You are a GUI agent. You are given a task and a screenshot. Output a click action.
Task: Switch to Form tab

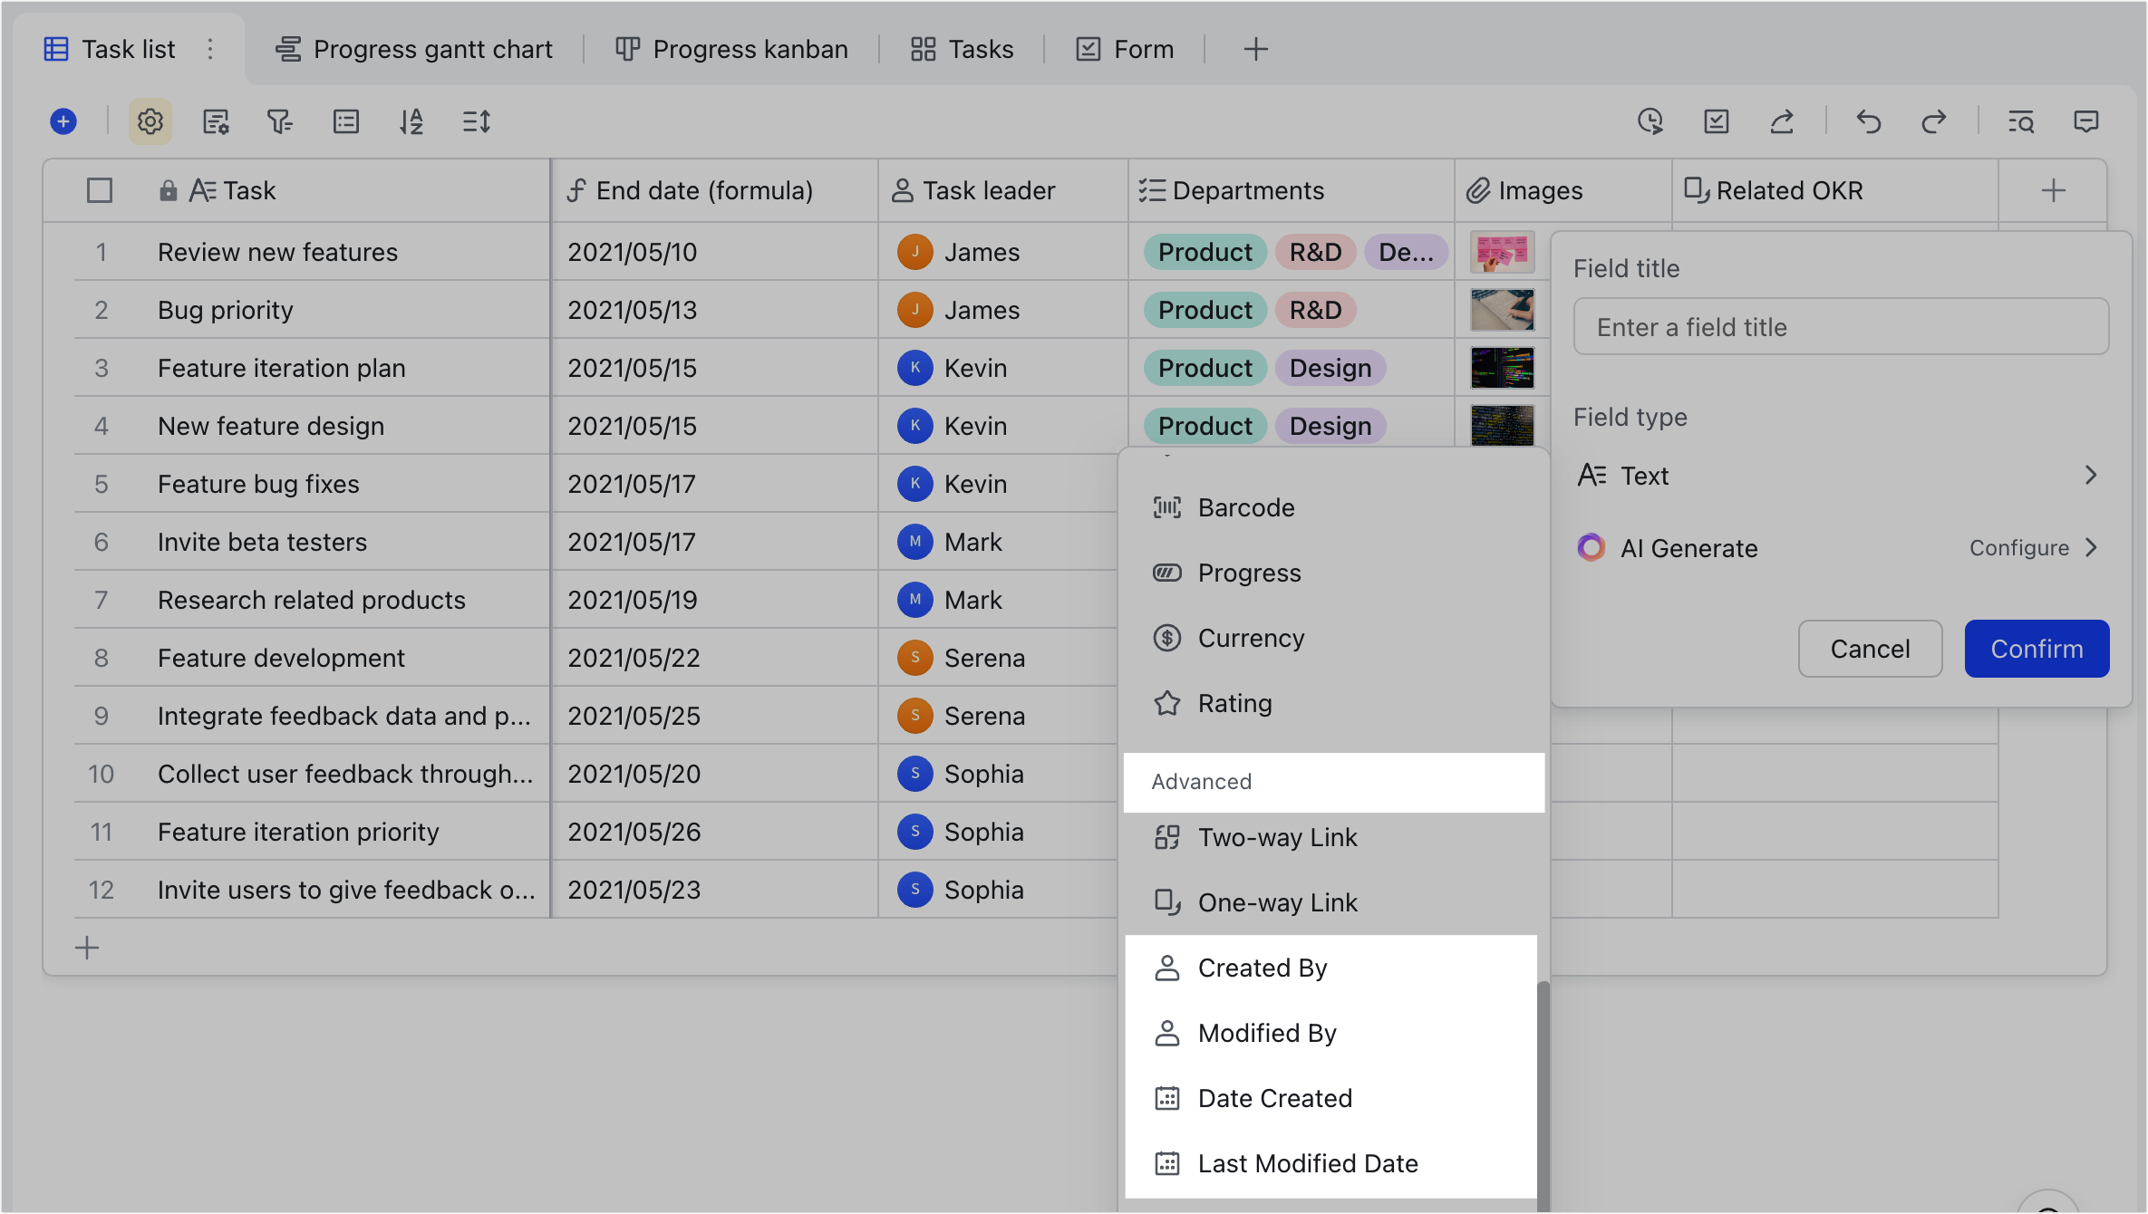click(x=1125, y=49)
